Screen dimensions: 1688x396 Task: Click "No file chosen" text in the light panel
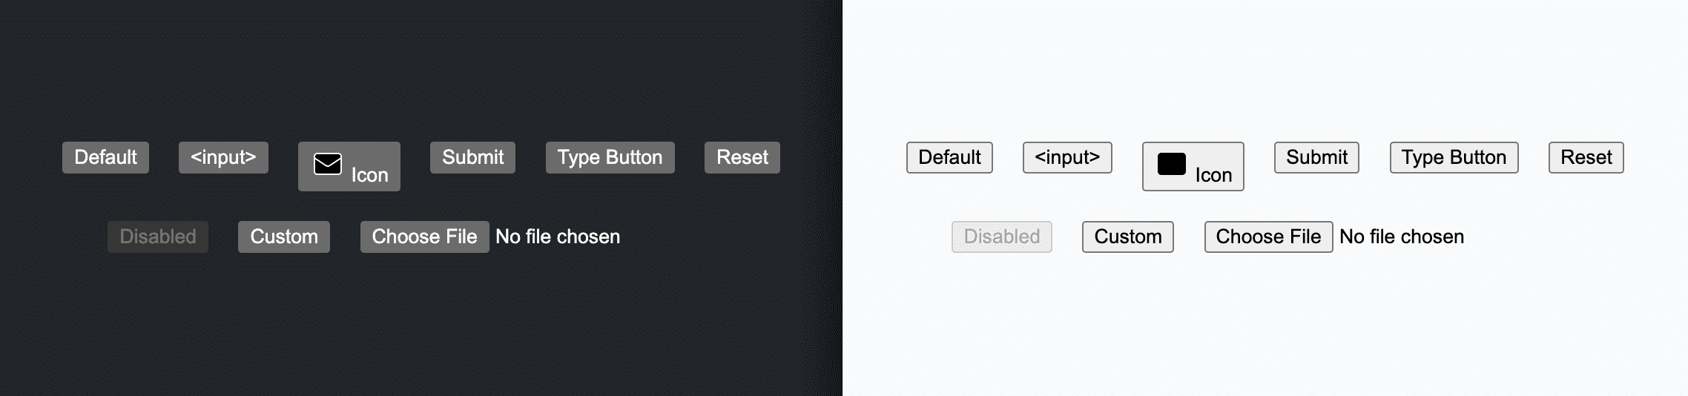tap(1402, 237)
